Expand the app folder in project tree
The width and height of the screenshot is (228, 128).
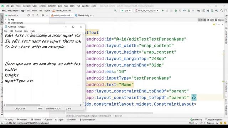pyautogui.click(x=6, y=20)
